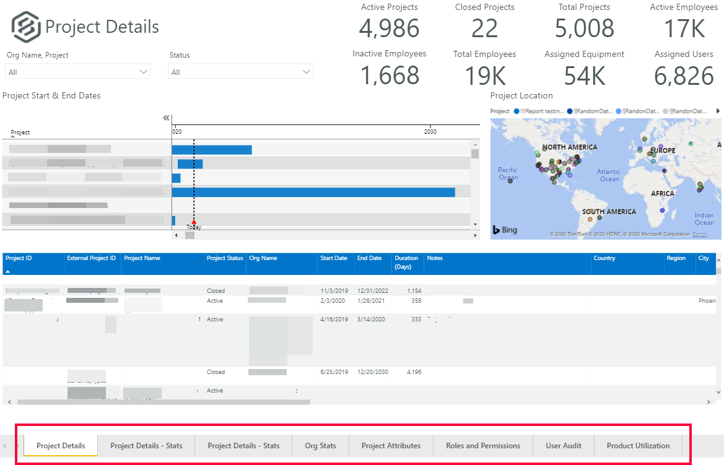The width and height of the screenshot is (724, 465).
Task: Click the longest blue Gantt bar
Action: 313,192
